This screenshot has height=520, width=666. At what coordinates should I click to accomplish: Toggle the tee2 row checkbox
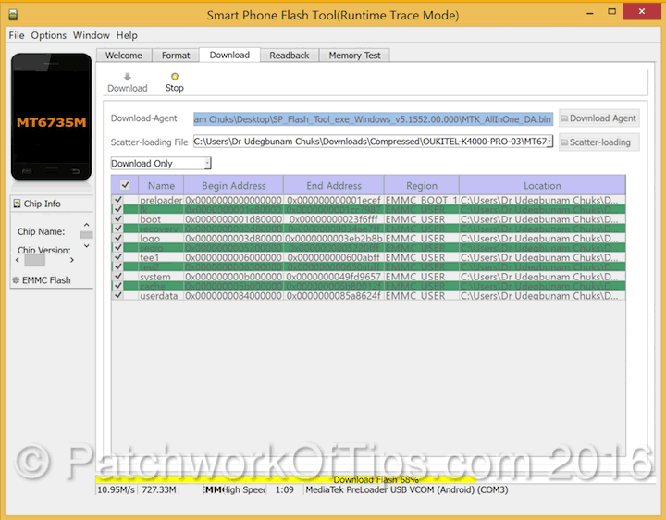point(118,266)
